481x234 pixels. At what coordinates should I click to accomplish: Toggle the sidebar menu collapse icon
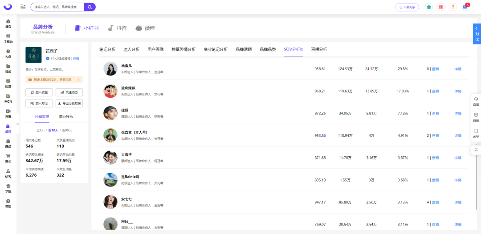23,7
